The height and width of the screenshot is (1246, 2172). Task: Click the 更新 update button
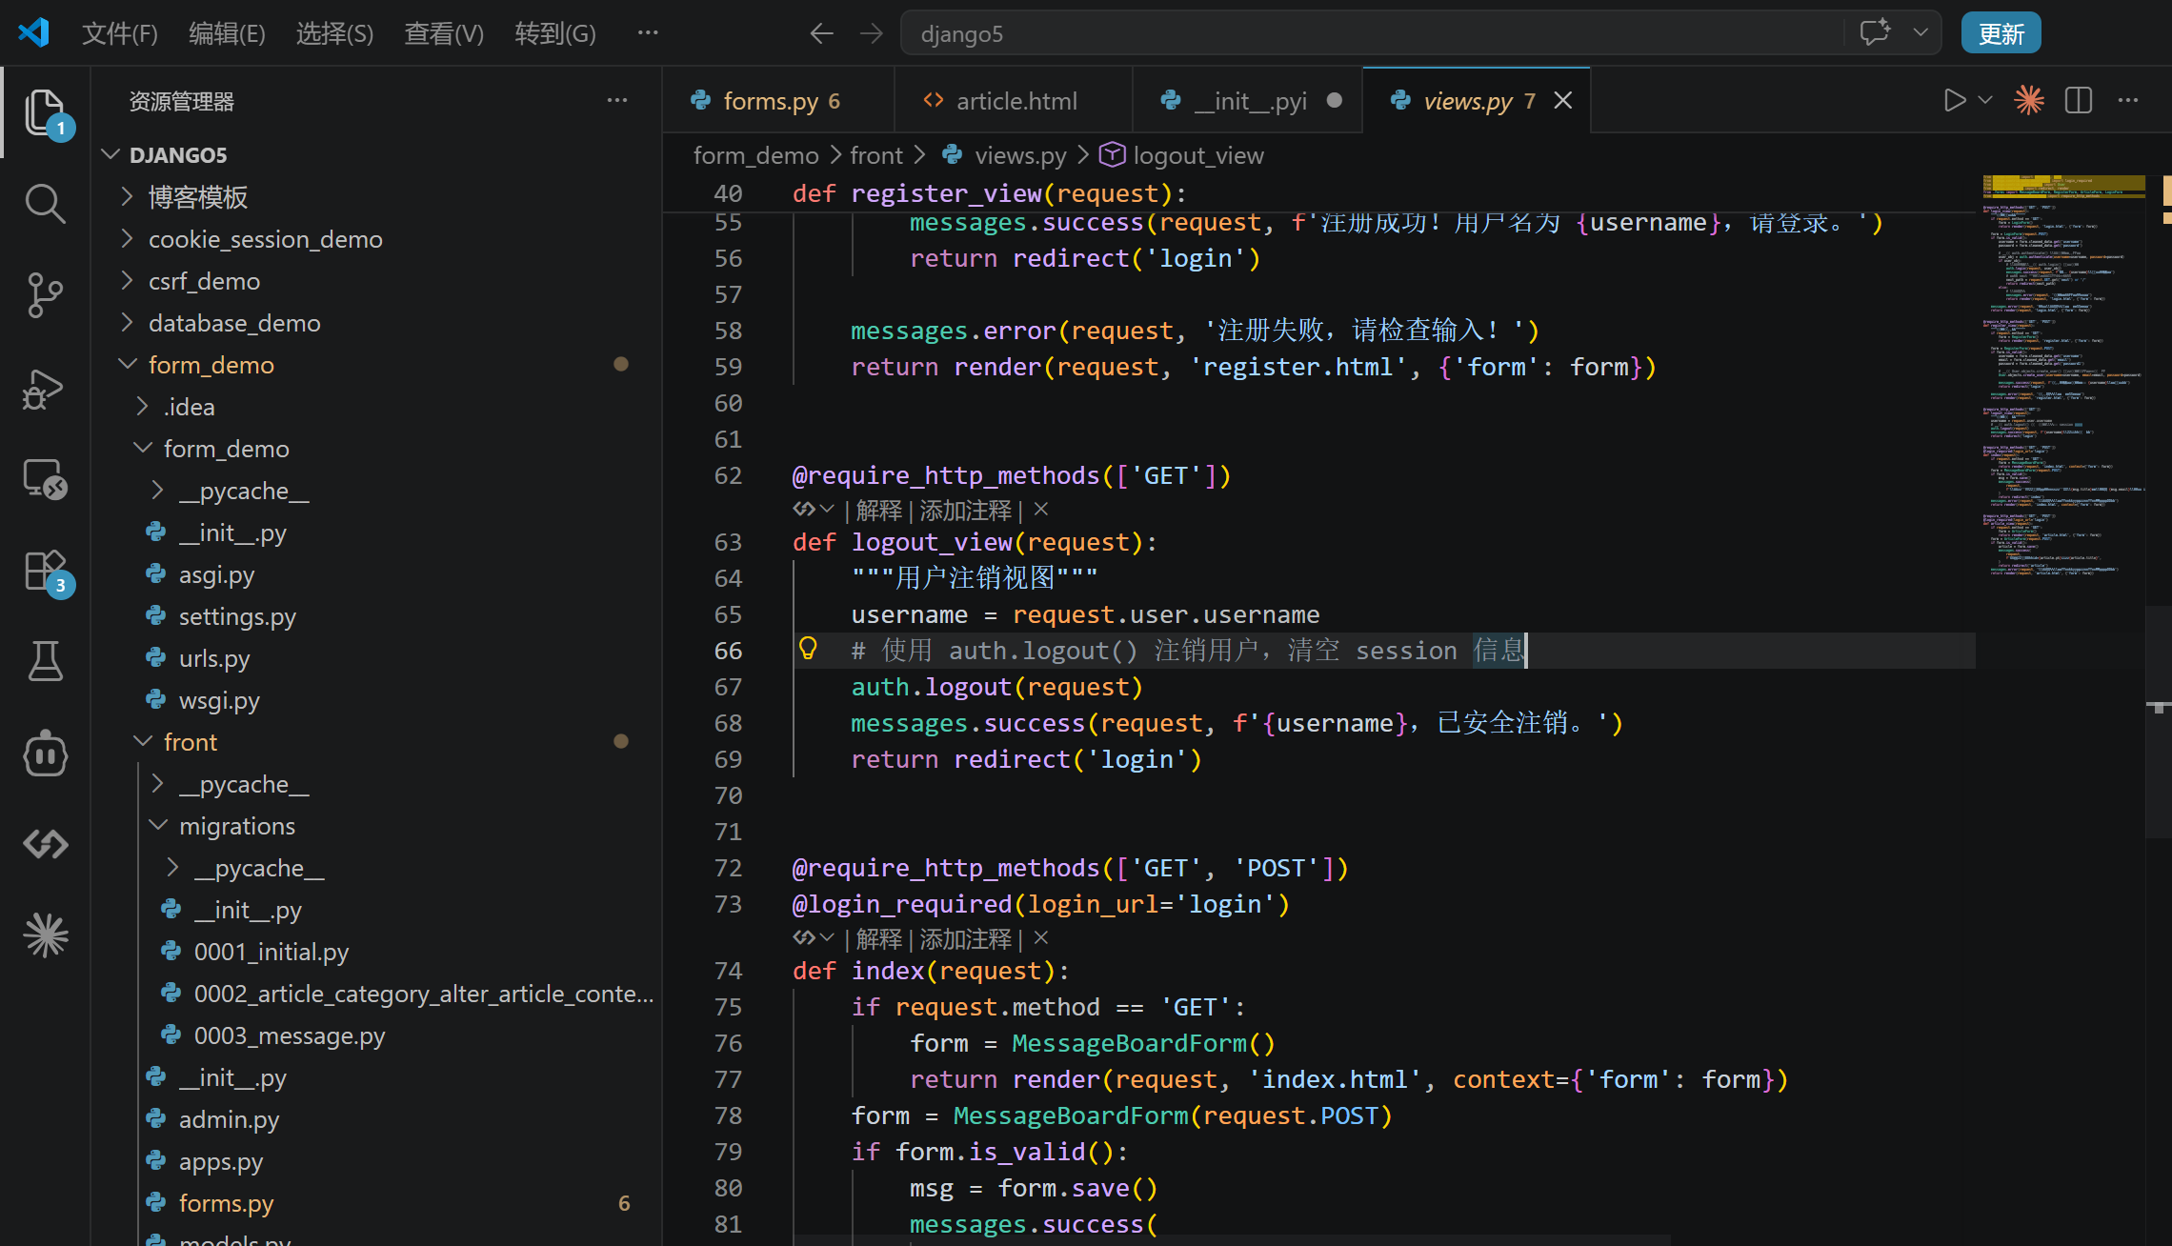2001,33
